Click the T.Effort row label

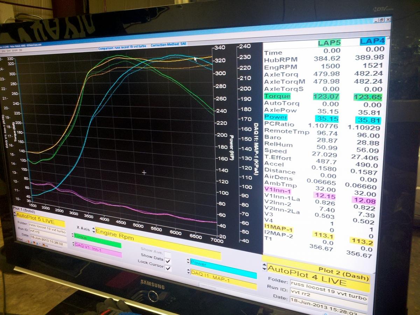278,157
